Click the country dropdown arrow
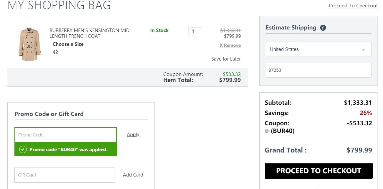 click(x=363, y=50)
